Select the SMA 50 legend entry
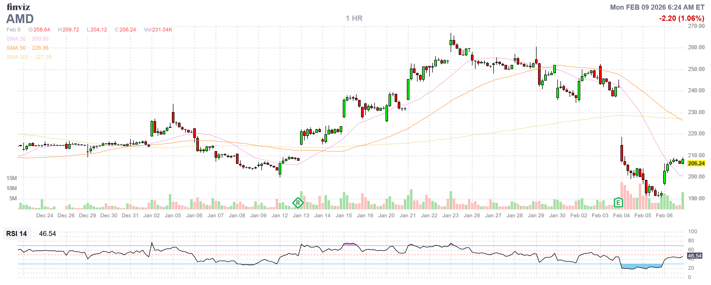Screen dimensions: 711x285 (16, 48)
